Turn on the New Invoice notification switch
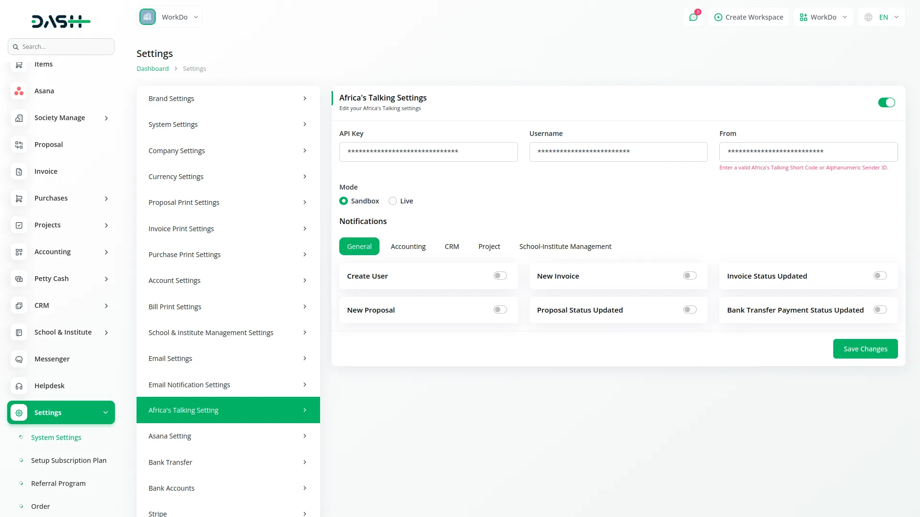This screenshot has height=517, width=920. click(690, 276)
